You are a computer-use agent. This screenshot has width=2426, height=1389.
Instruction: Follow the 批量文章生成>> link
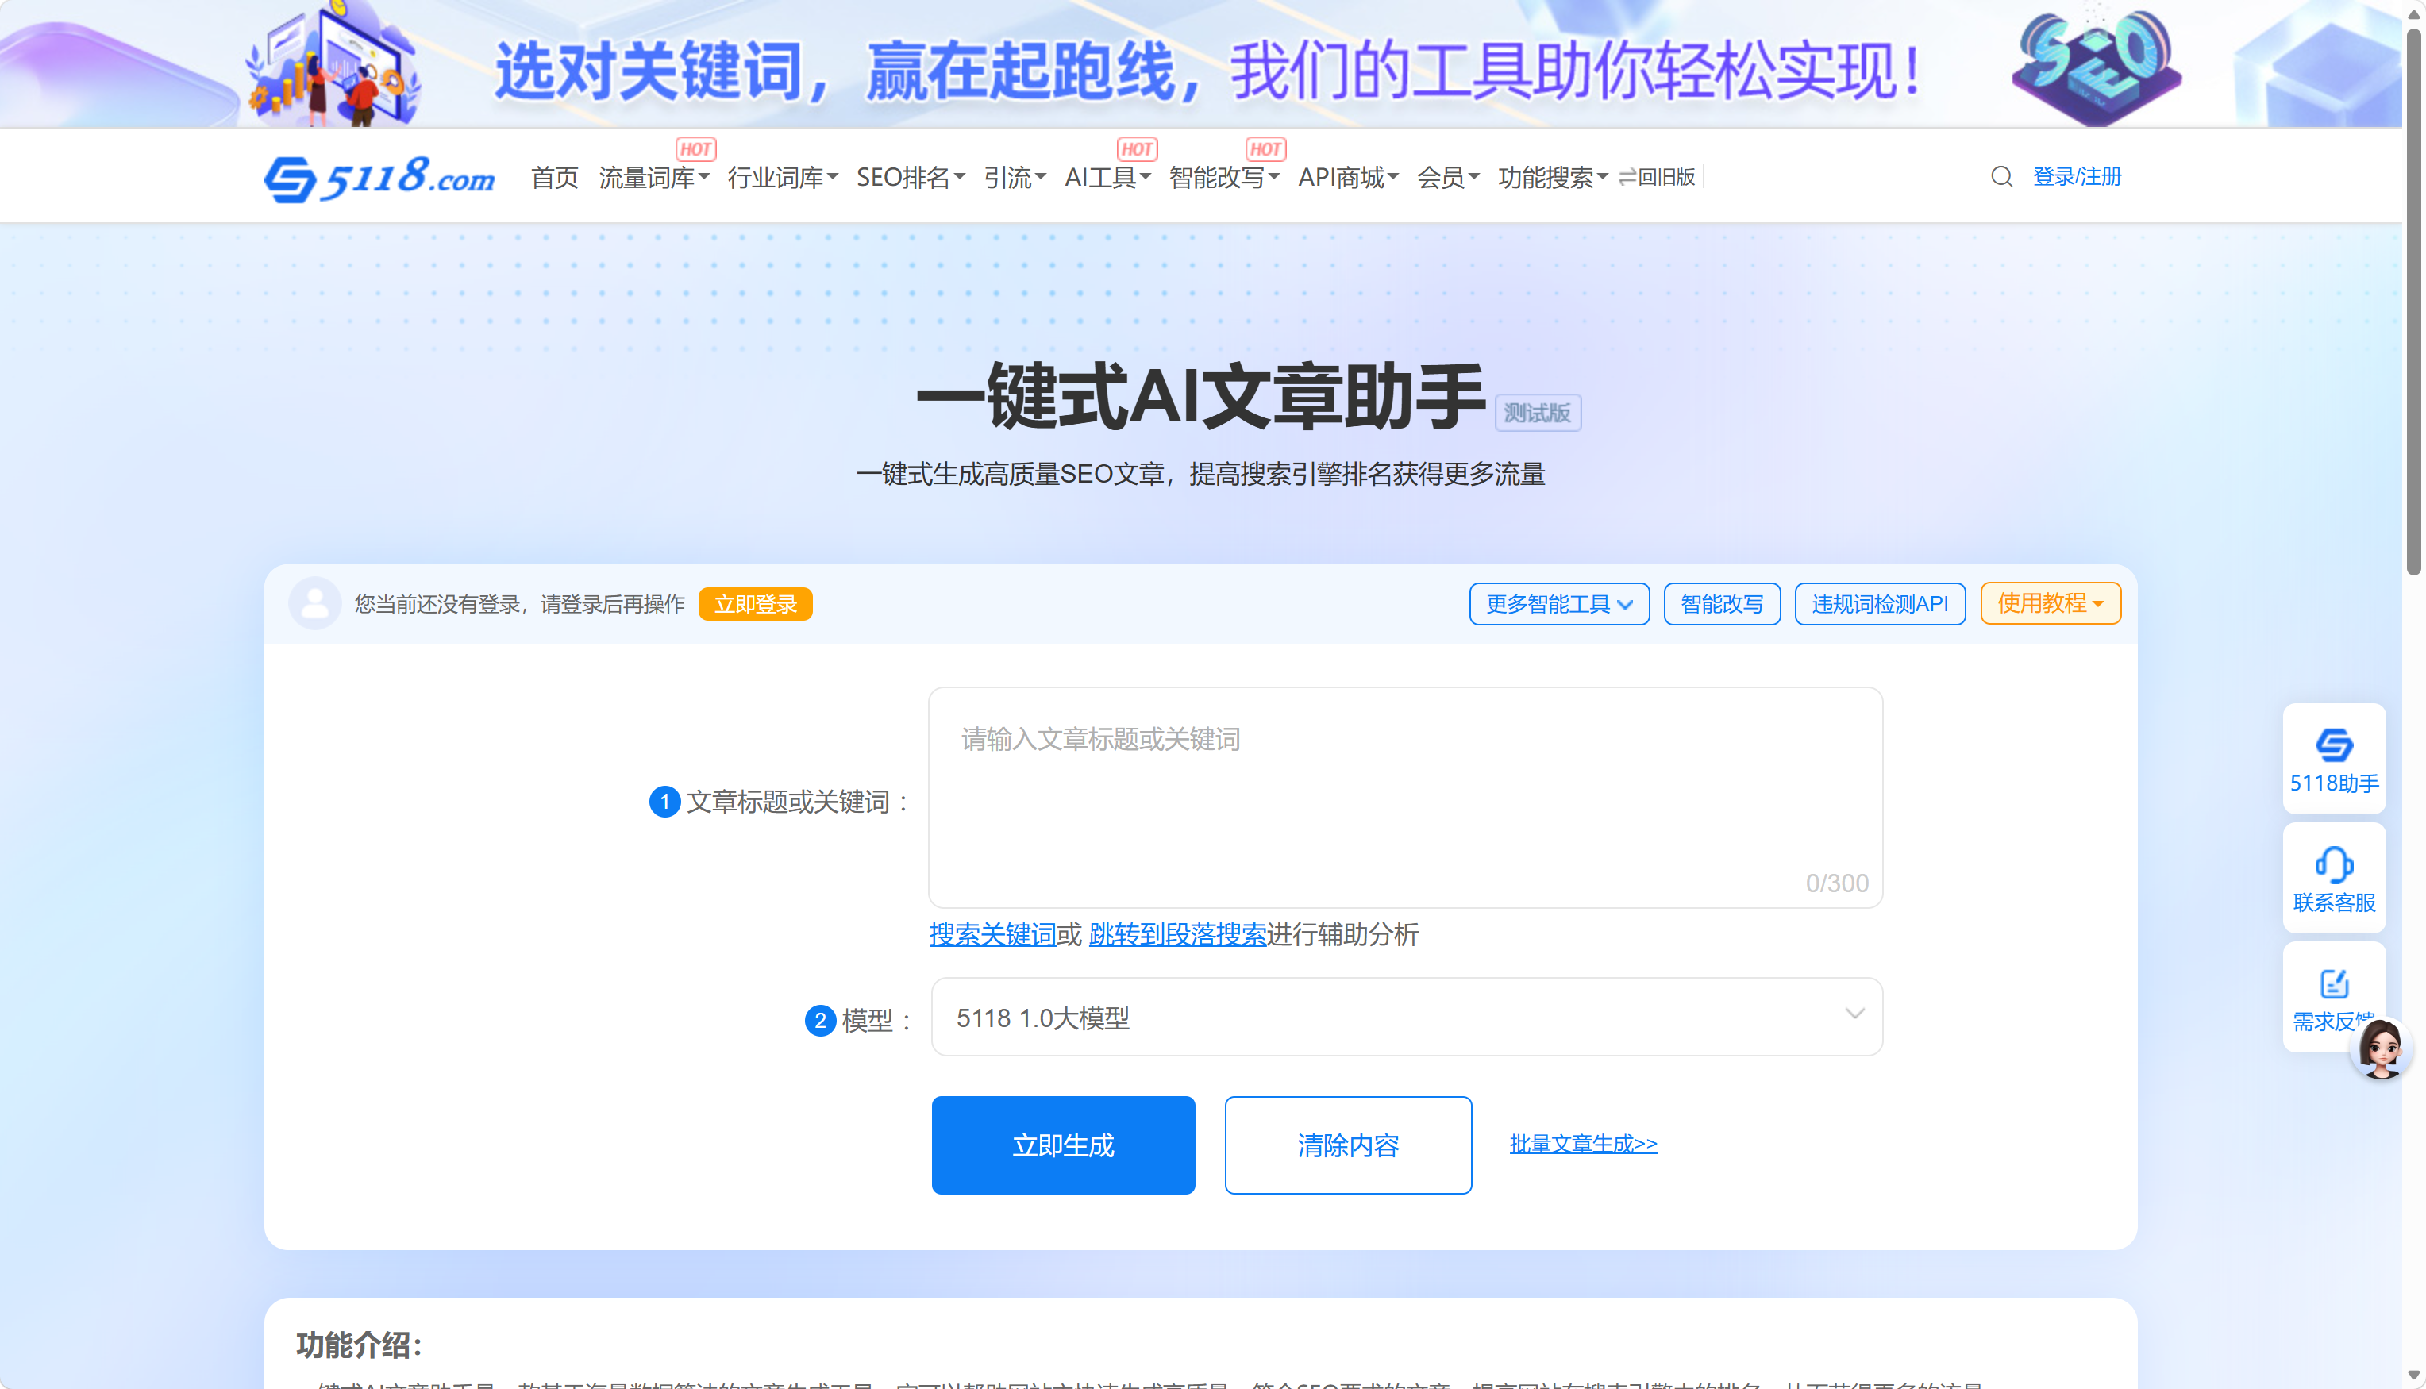point(1583,1143)
